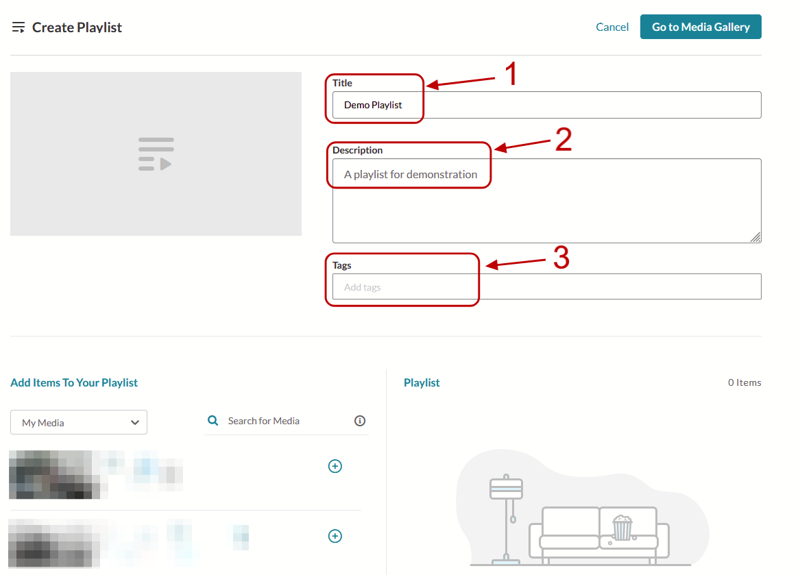Click the Go to Media Gallery button
The height and width of the screenshot is (575, 800).
[x=701, y=27]
